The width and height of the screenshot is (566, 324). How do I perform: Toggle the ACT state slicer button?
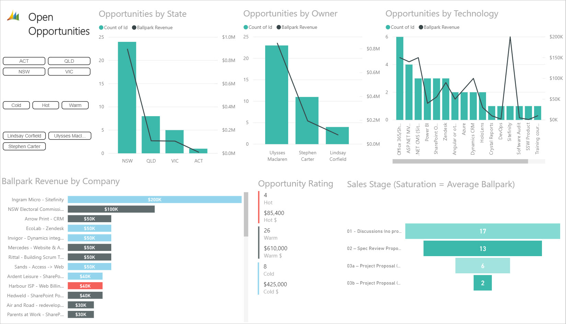click(x=24, y=61)
